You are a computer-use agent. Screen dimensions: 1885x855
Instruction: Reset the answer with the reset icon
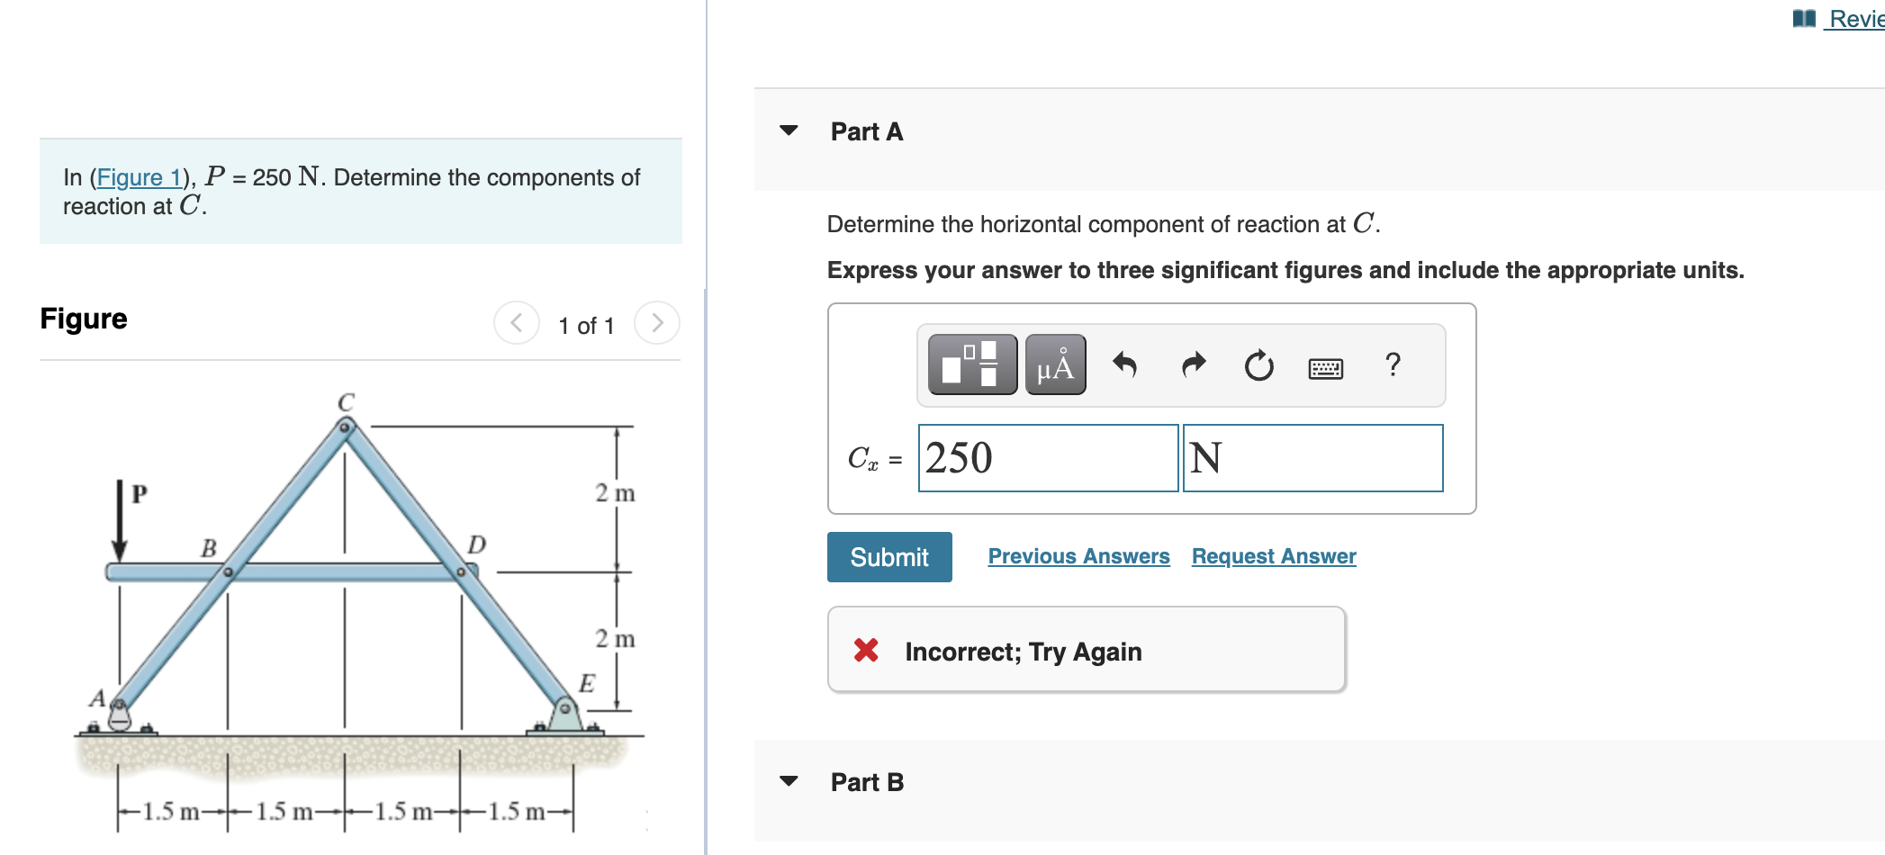(x=1258, y=365)
